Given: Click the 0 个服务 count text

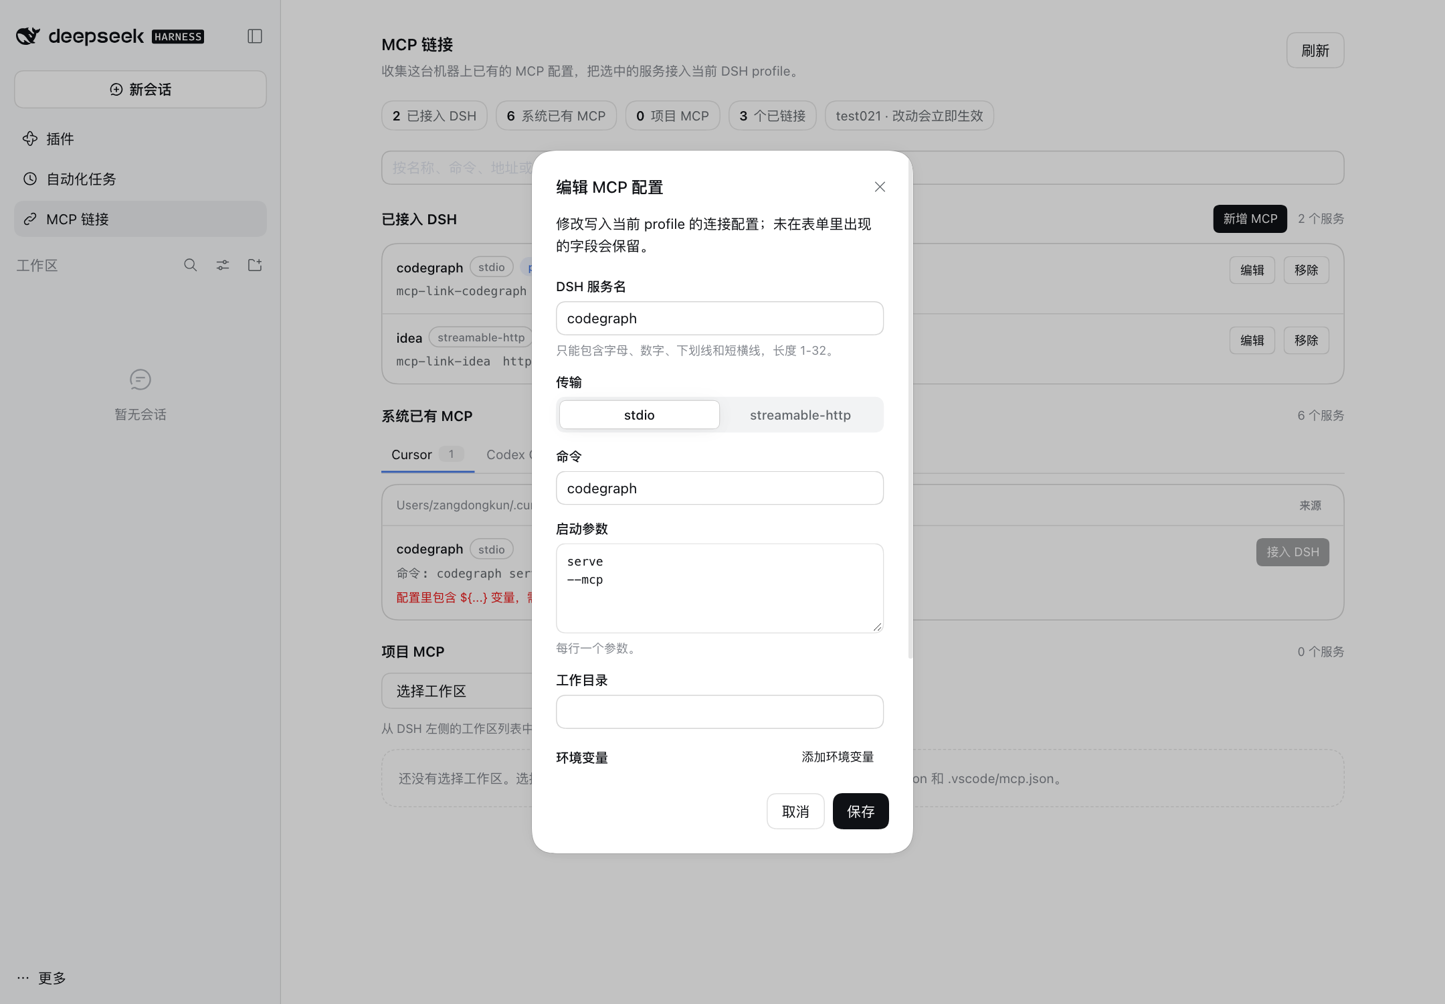Looking at the screenshot, I should (1321, 651).
